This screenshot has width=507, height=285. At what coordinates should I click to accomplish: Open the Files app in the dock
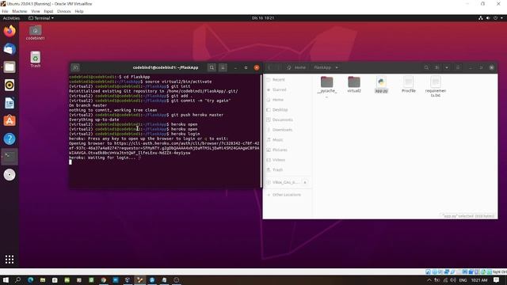(x=10, y=67)
